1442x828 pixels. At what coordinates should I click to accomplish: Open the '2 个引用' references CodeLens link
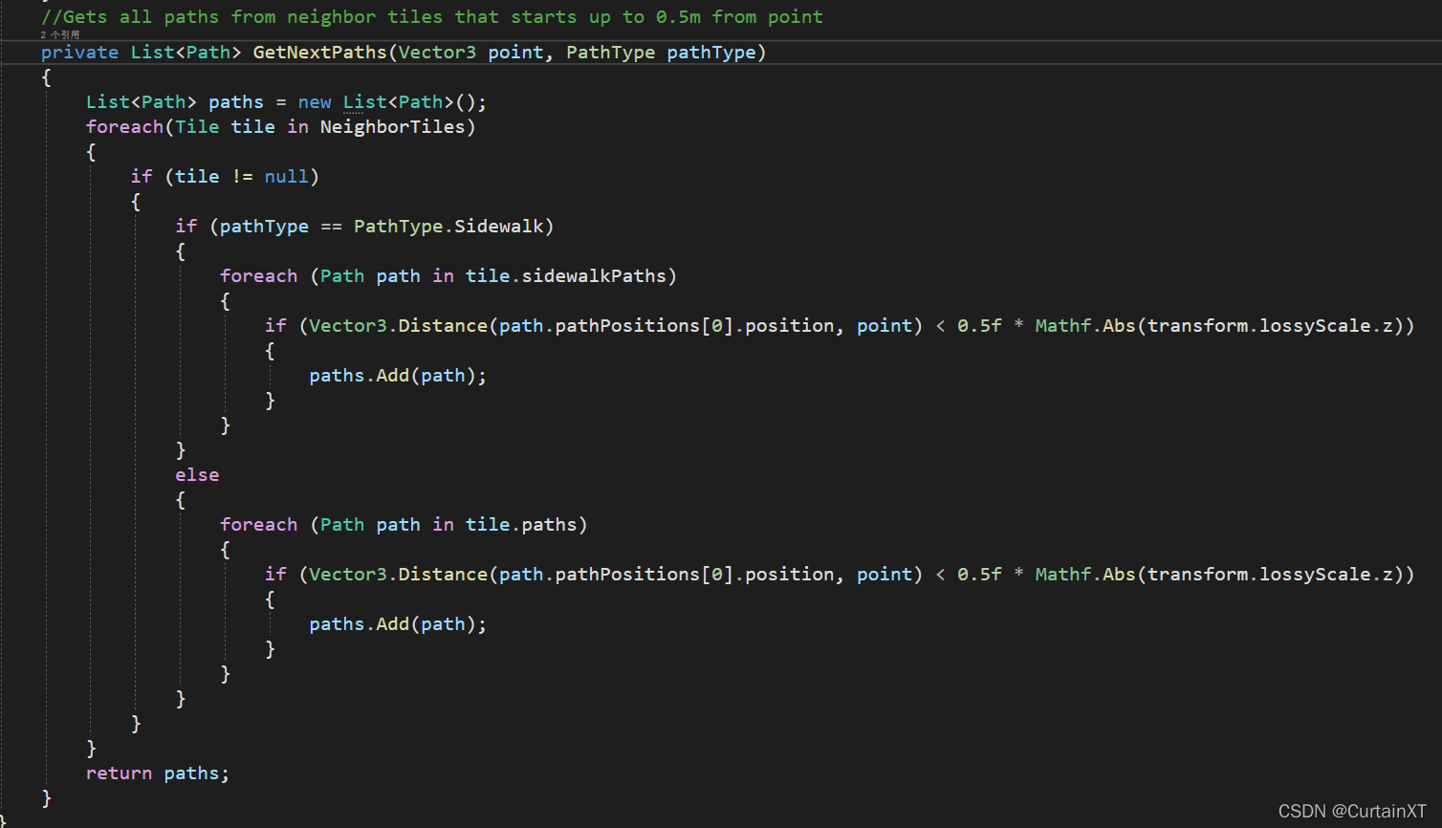pos(60,34)
